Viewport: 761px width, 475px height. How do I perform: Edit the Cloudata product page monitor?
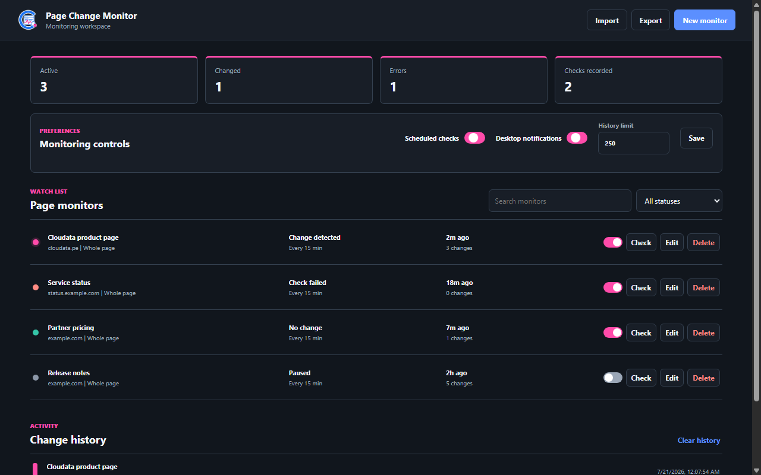point(672,242)
